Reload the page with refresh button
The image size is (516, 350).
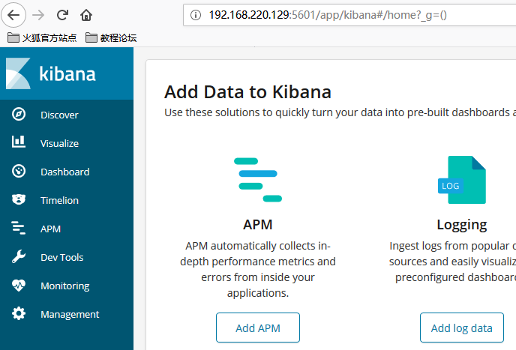[62, 14]
